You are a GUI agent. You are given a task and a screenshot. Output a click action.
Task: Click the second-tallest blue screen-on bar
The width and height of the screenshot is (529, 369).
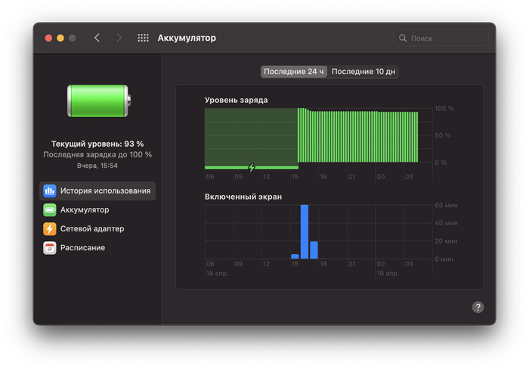314,250
